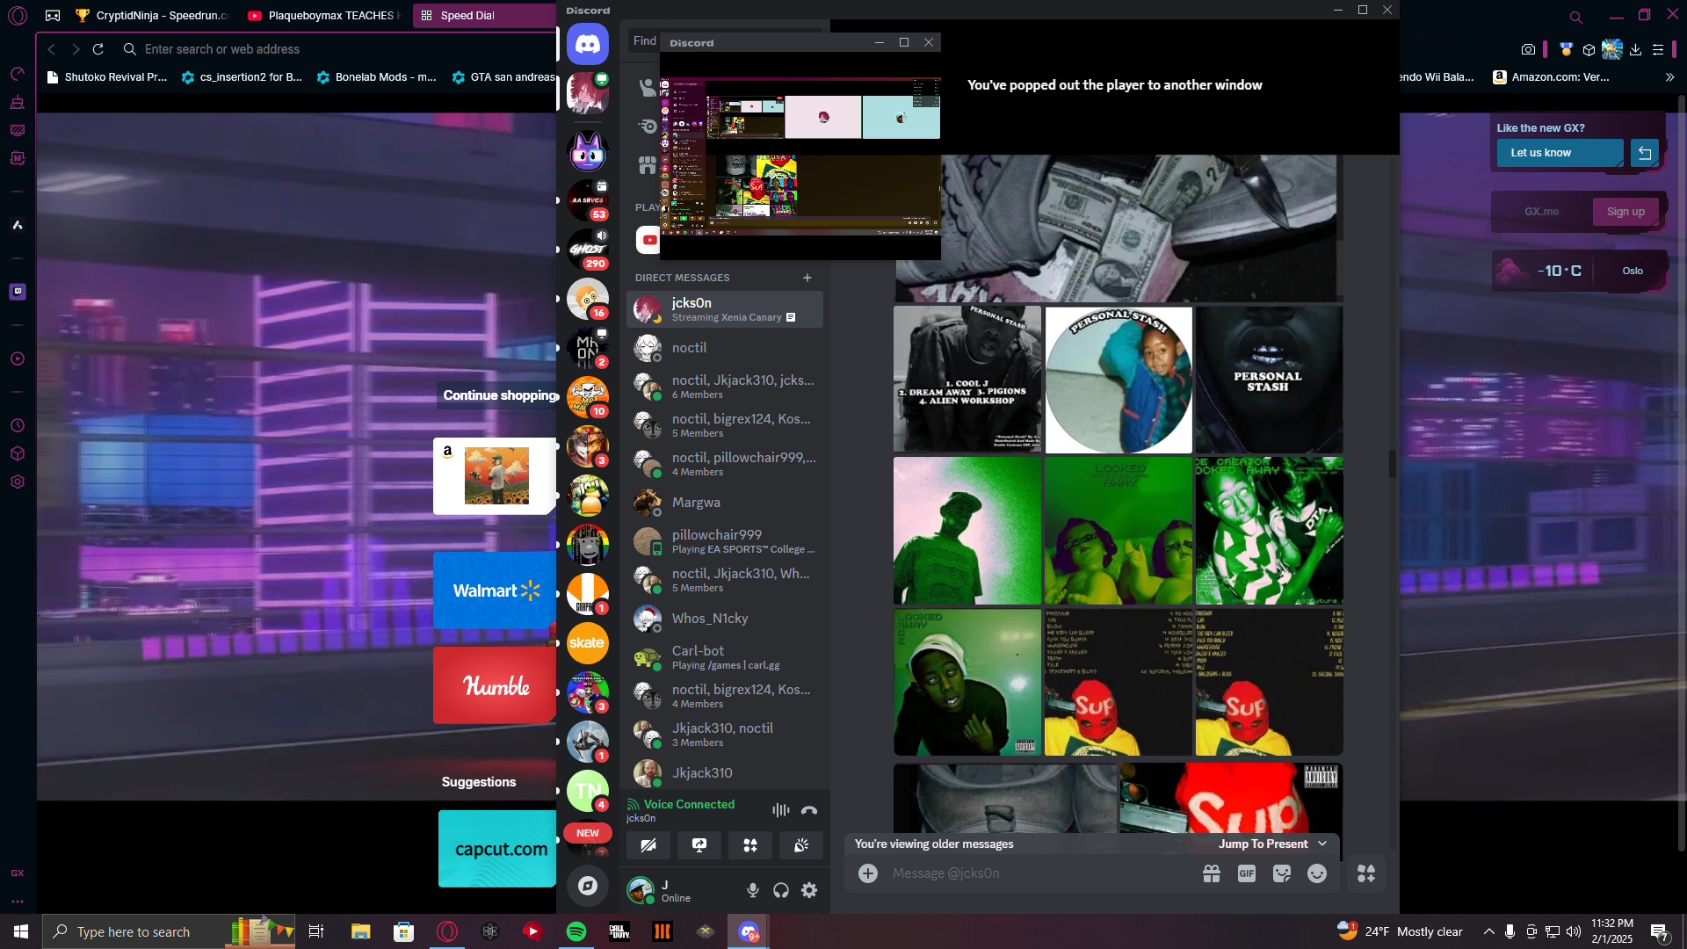The image size is (1687, 949).
Task: Open Discord home direct messages icon
Action: click(587, 44)
